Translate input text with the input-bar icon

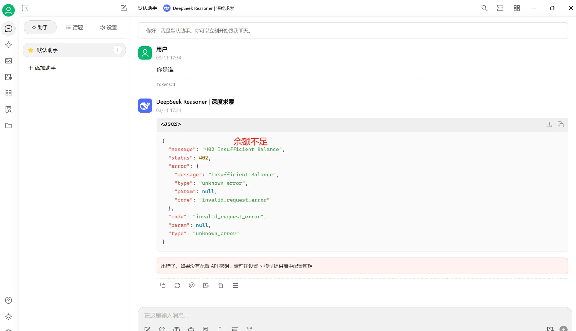coord(550,329)
